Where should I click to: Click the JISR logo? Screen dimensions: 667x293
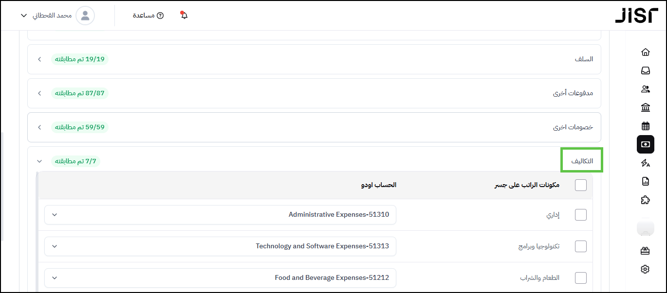point(636,16)
